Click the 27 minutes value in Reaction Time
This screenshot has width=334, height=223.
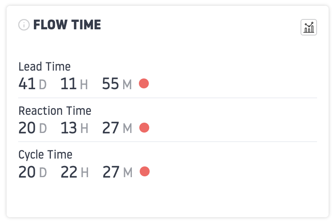111,128
